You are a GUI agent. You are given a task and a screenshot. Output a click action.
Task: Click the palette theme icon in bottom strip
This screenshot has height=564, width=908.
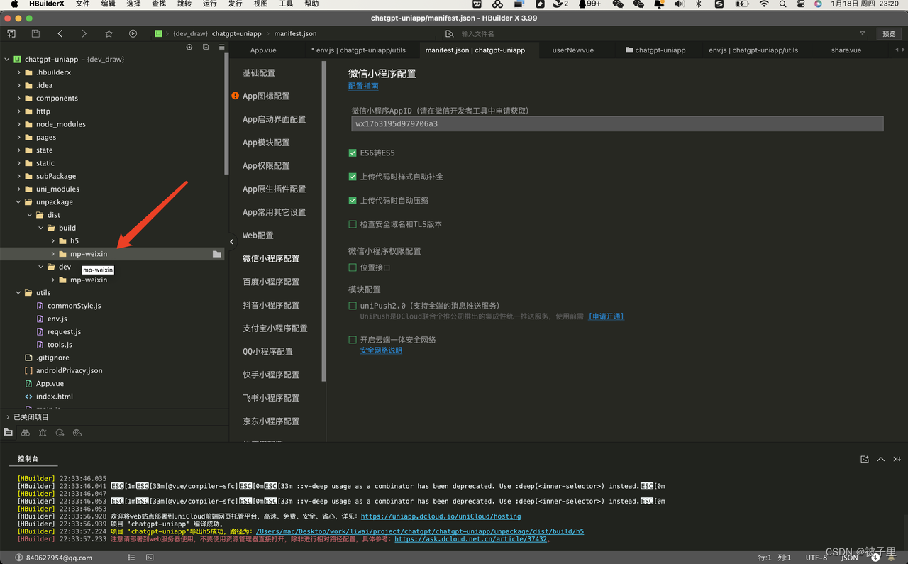click(77, 432)
